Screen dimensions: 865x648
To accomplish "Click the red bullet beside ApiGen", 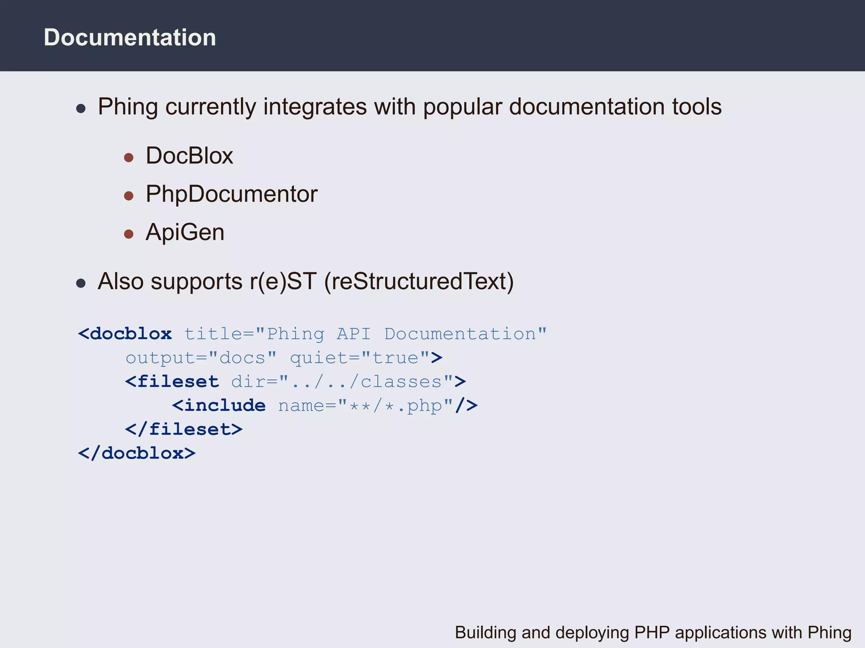I will tap(129, 234).
